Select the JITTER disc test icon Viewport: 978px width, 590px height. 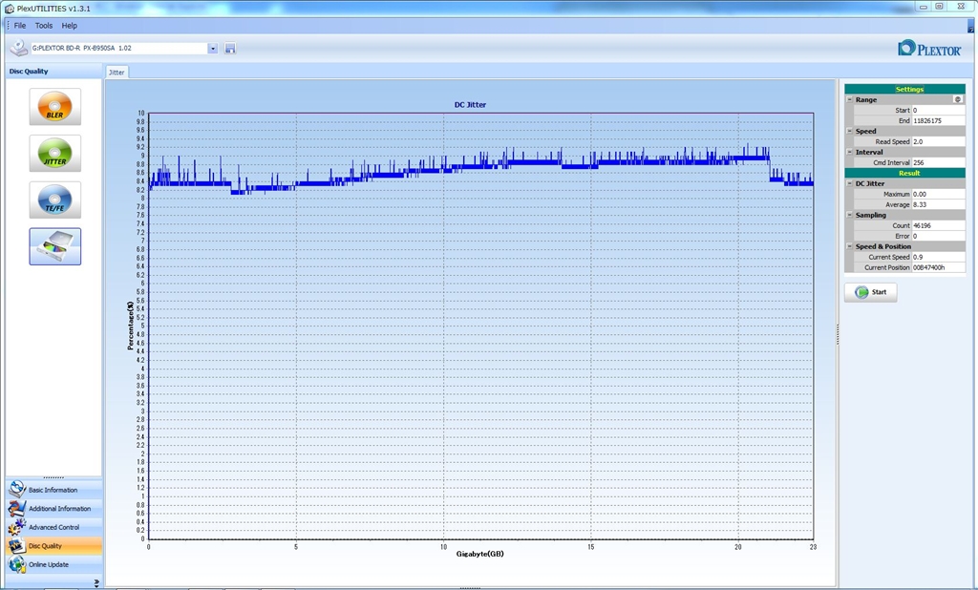(54, 153)
